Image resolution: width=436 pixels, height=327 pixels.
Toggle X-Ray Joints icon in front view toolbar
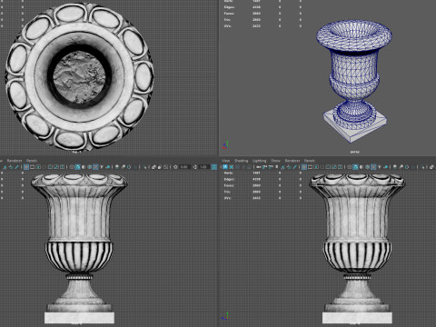click(165, 167)
